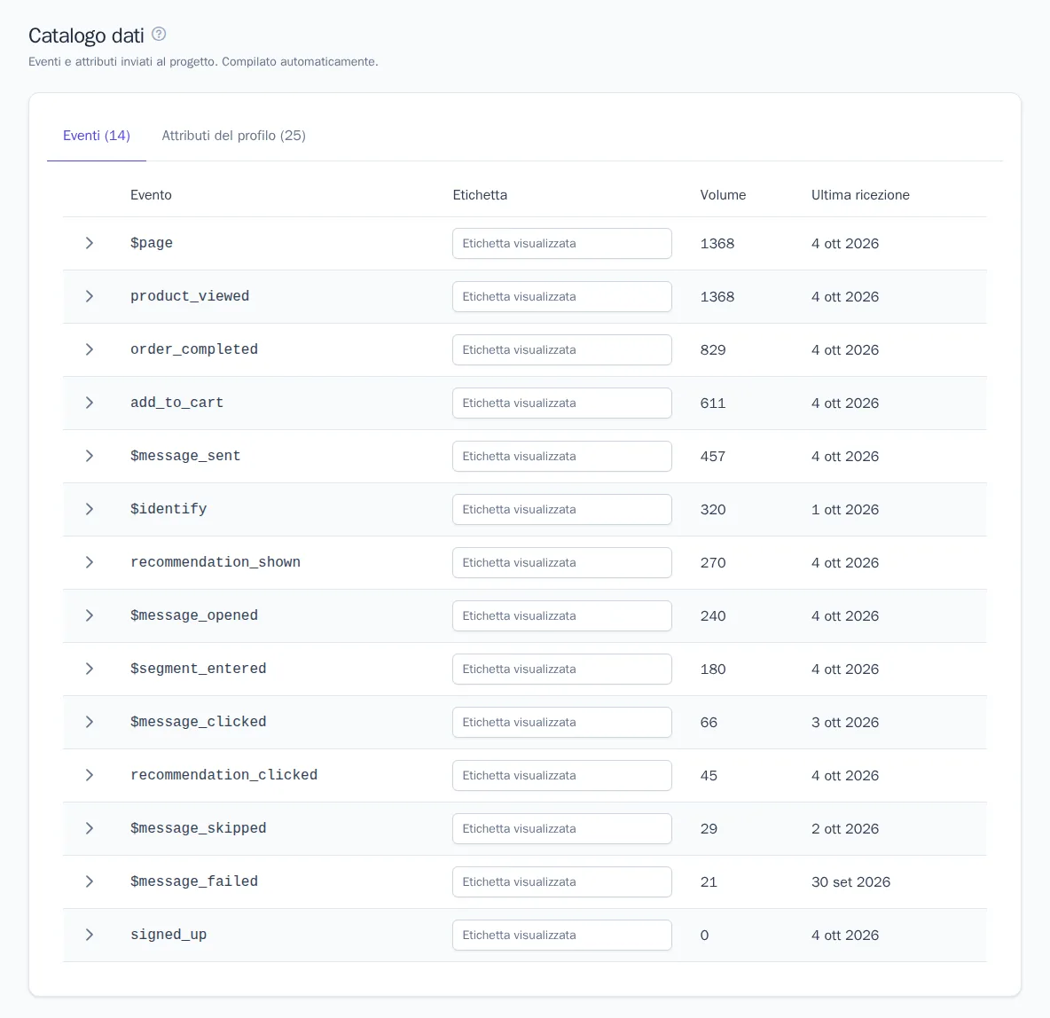The width and height of the screenshot is (1050, 1018).
Task: Focus the label field for recommendation_shown
Action: point(562,562)
